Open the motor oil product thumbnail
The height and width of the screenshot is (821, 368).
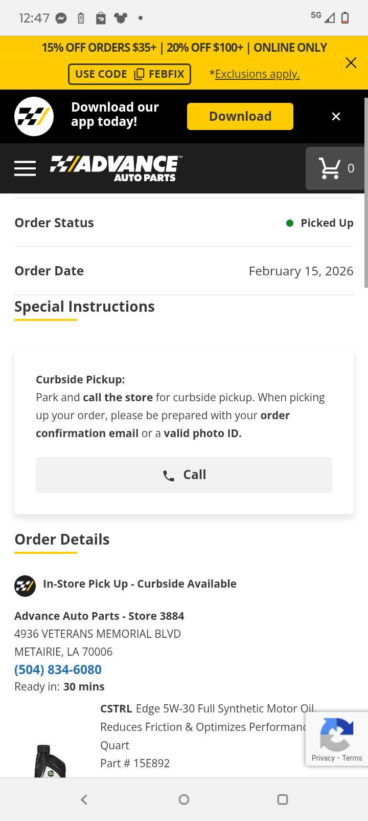(50, 760)
